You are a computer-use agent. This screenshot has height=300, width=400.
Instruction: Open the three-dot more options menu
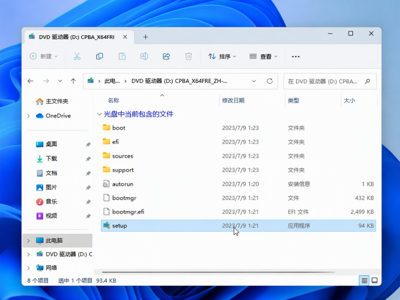pos(296,56)
